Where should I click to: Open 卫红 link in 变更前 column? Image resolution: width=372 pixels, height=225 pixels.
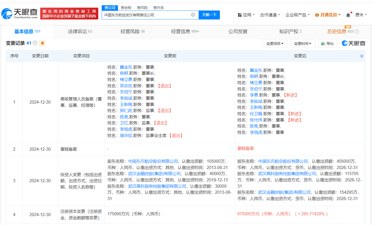click(124, 123)
